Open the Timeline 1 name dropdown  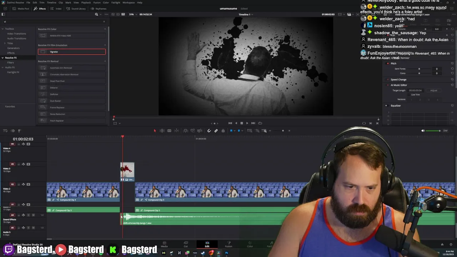click(x=246, y=15)
